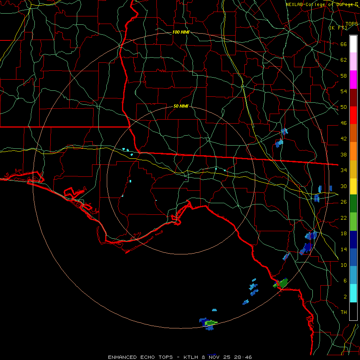Click the "8 NOV 25 20:46" timestamp

click(x=227, y=357)
